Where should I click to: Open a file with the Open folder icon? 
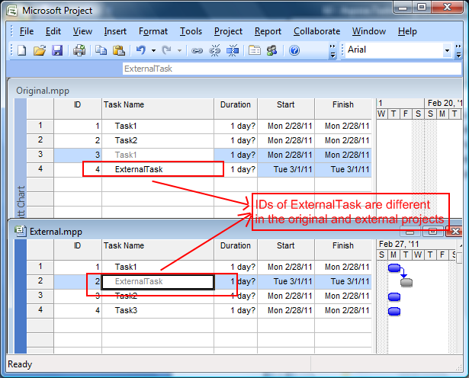coord(40,50)
